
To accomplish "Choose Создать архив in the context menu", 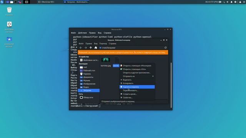I will pyautogui.click(x=137, y=94).
